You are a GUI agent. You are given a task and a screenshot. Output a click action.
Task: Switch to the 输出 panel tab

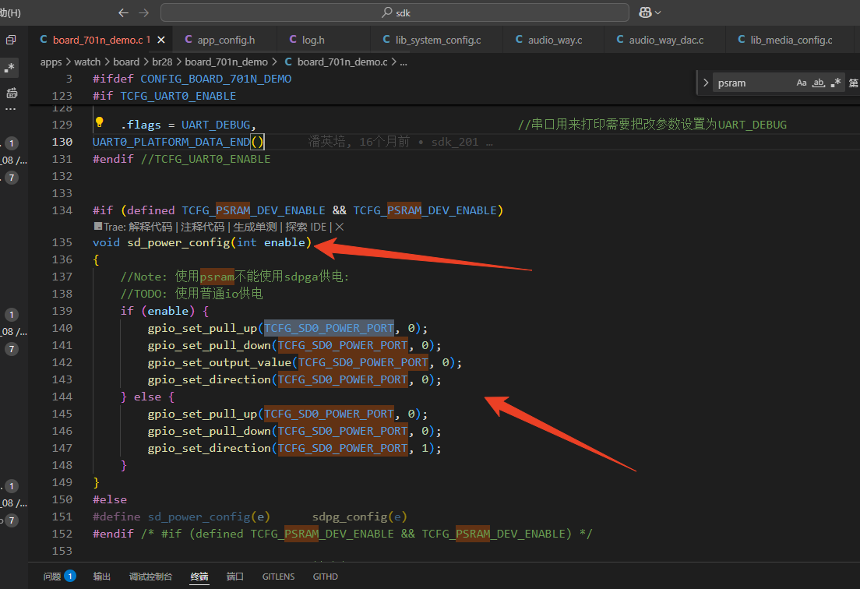[x=102, y=577]
